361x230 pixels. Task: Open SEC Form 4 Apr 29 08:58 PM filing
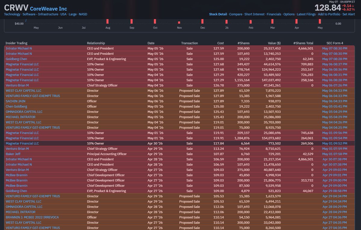(x=335, y=191)
